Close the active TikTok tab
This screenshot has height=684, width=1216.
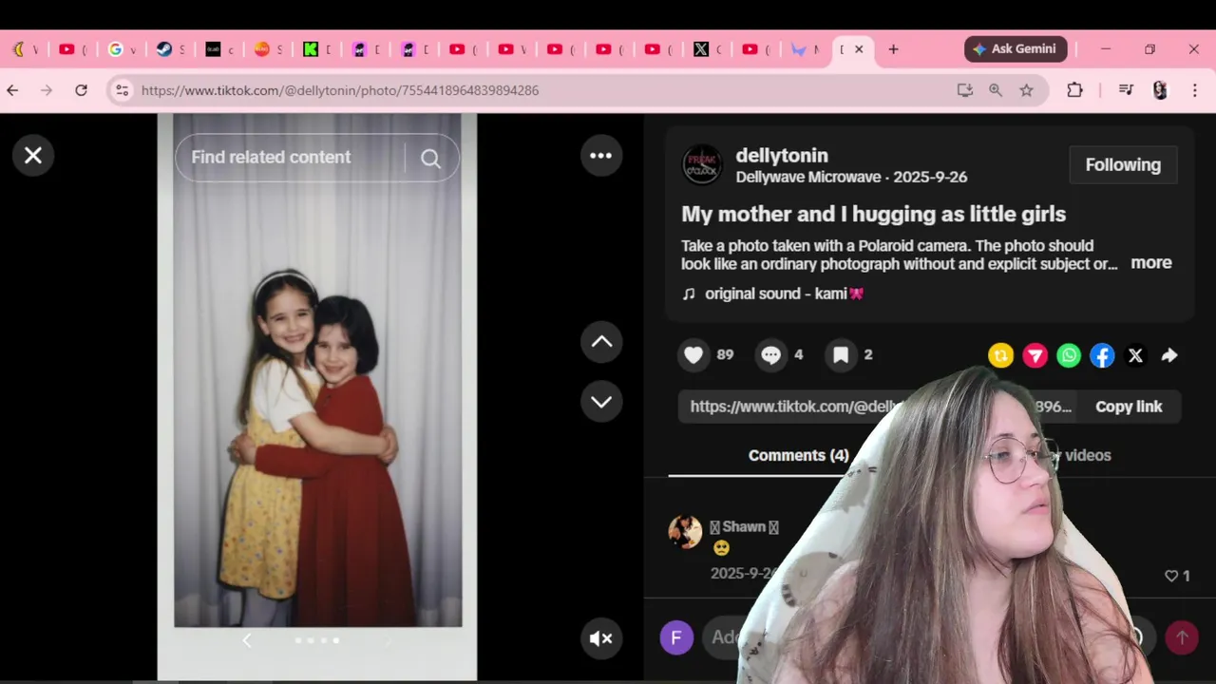point(859,49)
